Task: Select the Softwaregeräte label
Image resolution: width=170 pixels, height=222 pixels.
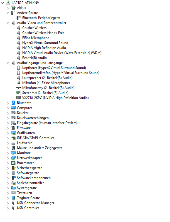Action: pyautogui.click(x=28, y=173)
